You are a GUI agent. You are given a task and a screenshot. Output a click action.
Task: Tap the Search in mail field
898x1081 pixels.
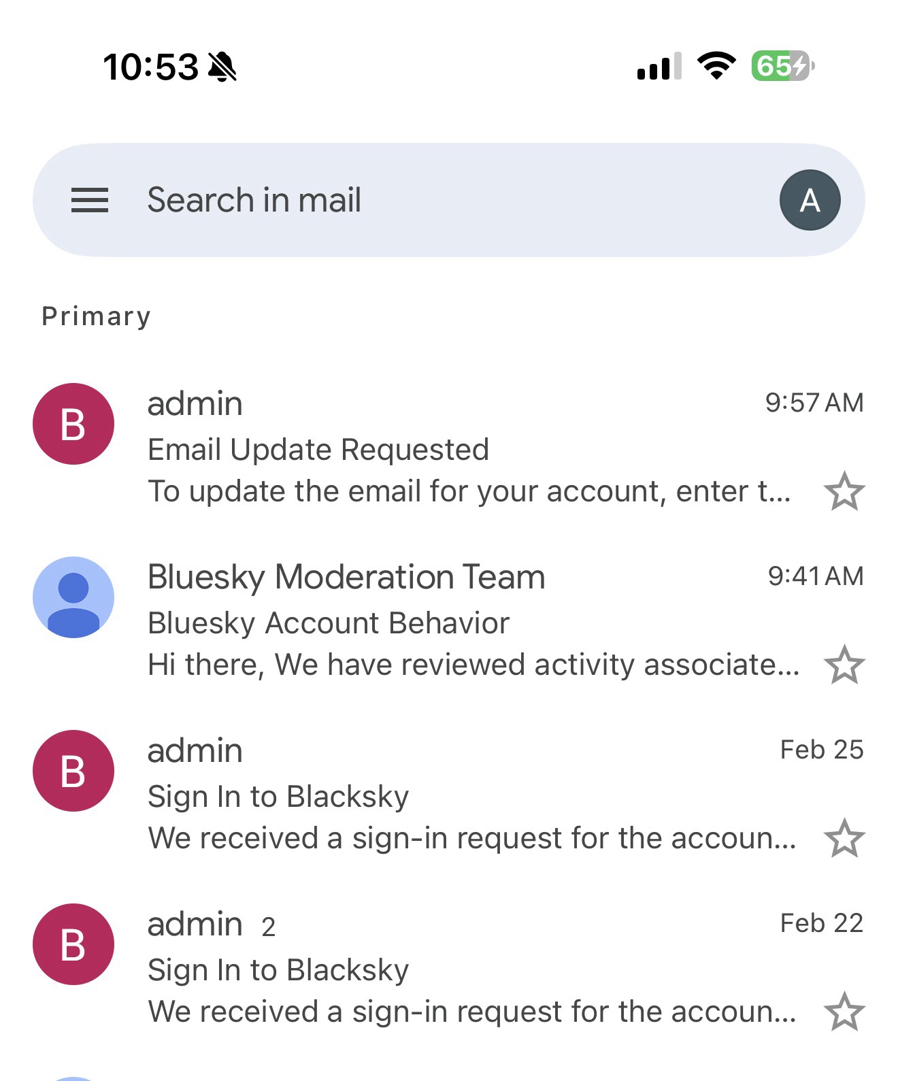tap(408, 200)
